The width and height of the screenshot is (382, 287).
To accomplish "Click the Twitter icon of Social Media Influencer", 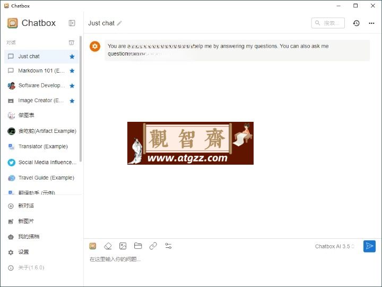I will [11, 162].
